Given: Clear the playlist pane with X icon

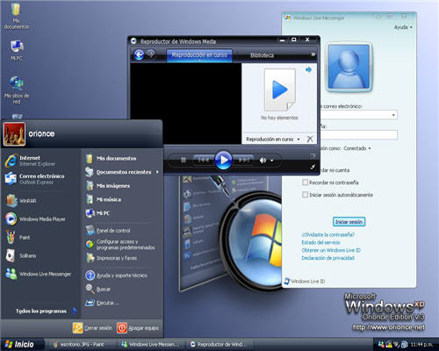Looking at the screenshot, I should pyautogui.click(x=310, y=139).
